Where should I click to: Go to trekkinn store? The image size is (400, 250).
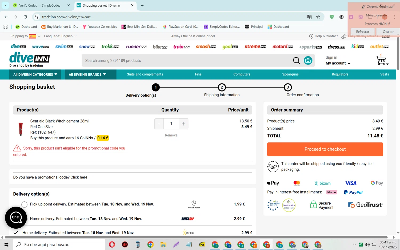[x=110, y=47]
